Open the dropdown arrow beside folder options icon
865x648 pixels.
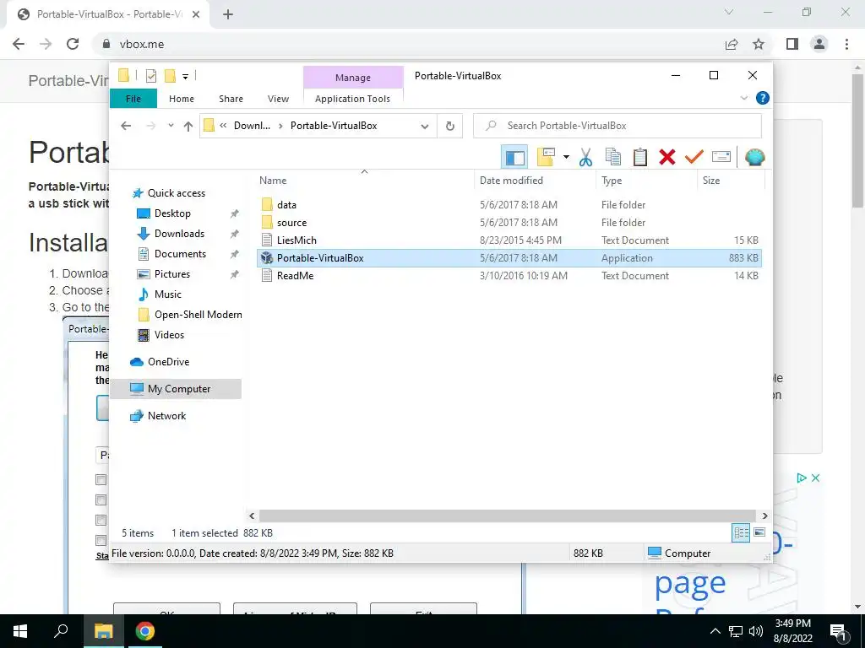click(566, 157)
